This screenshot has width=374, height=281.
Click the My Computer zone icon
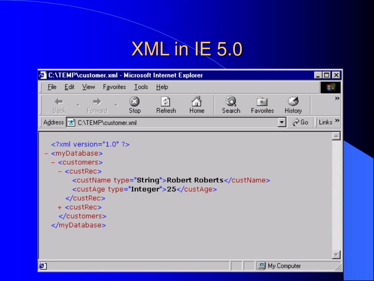262,266
